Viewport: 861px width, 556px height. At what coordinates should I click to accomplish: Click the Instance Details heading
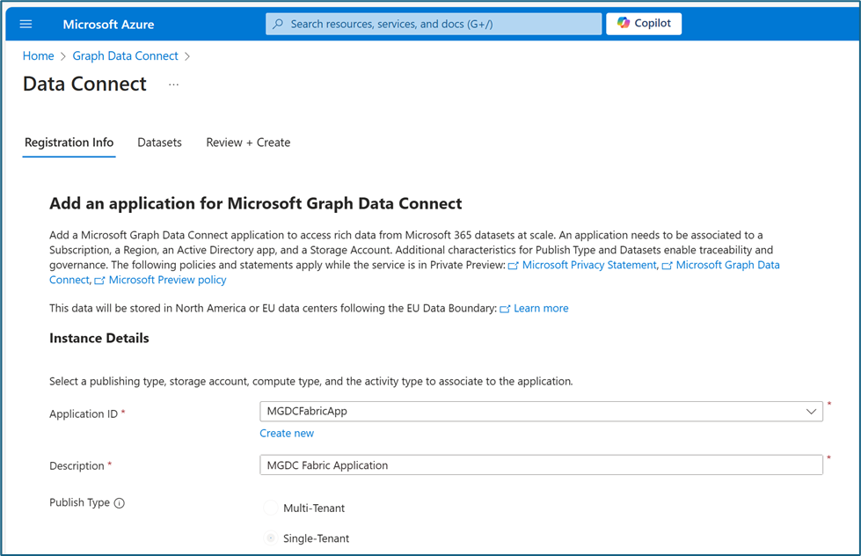click(99, 338)
